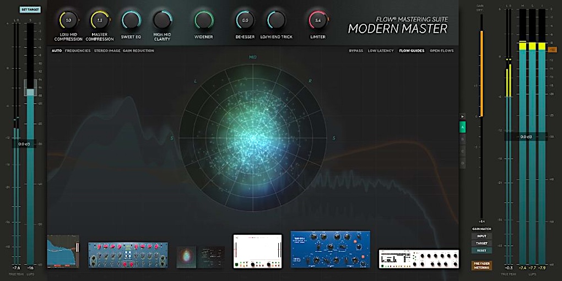Screen dimensions: 562x281
Task: Click the output 0.0 dB gain readout
Action: pos(526,137)
